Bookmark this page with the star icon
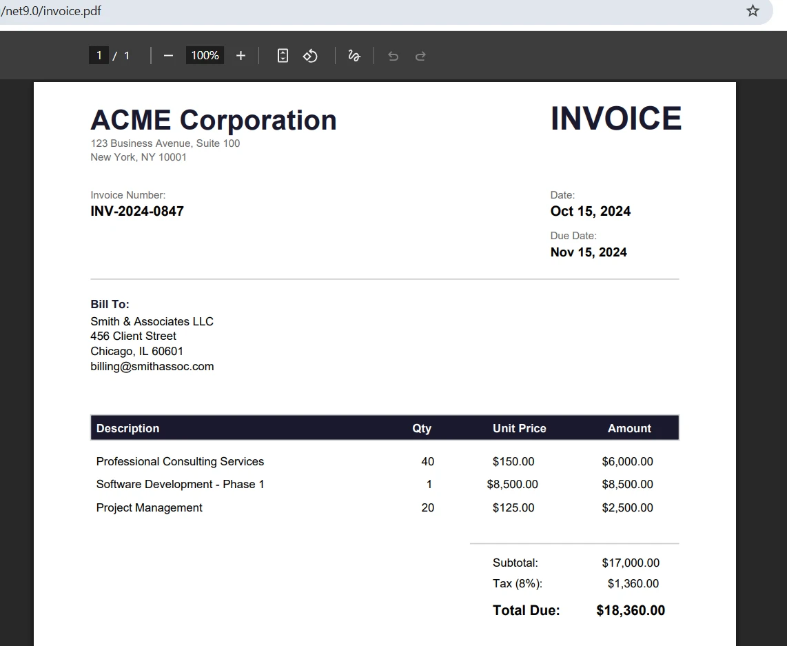This screenshot has height=646, width=787. click(x=753, y=11)
